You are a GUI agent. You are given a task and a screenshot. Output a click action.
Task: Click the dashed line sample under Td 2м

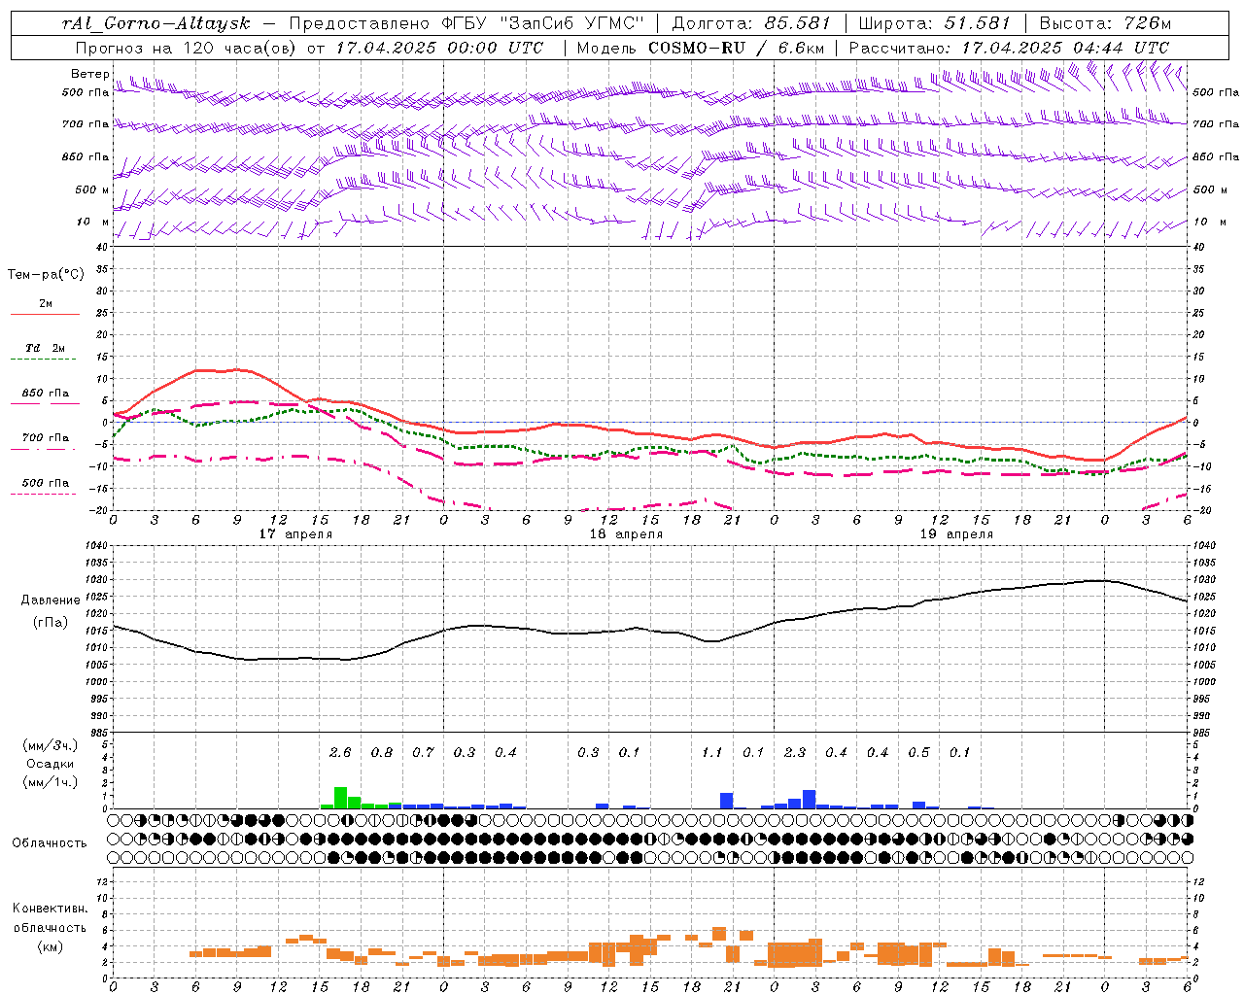point(44,360)
